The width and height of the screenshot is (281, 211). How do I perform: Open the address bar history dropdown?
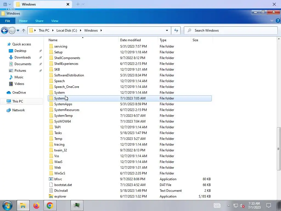167,30
